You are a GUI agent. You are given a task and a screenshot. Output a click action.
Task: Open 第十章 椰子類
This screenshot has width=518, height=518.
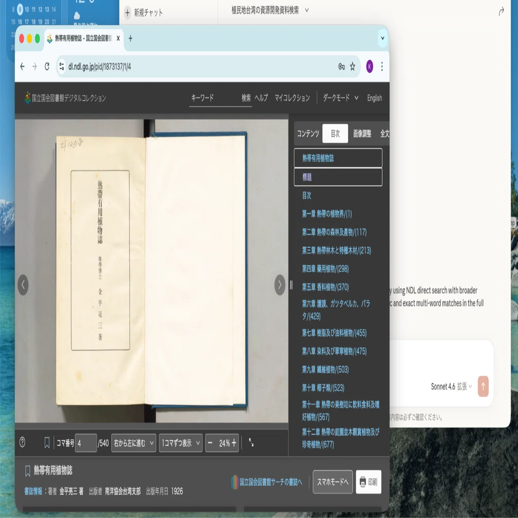323,388
